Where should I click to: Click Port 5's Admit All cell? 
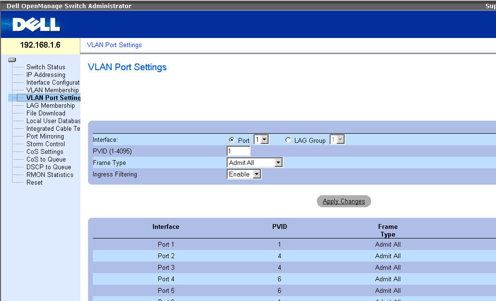coord(388,290)
